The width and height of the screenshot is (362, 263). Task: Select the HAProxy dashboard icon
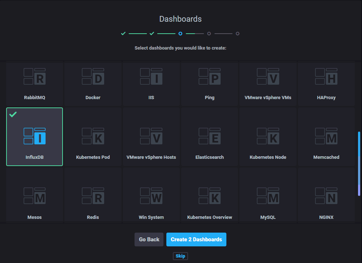326,76
